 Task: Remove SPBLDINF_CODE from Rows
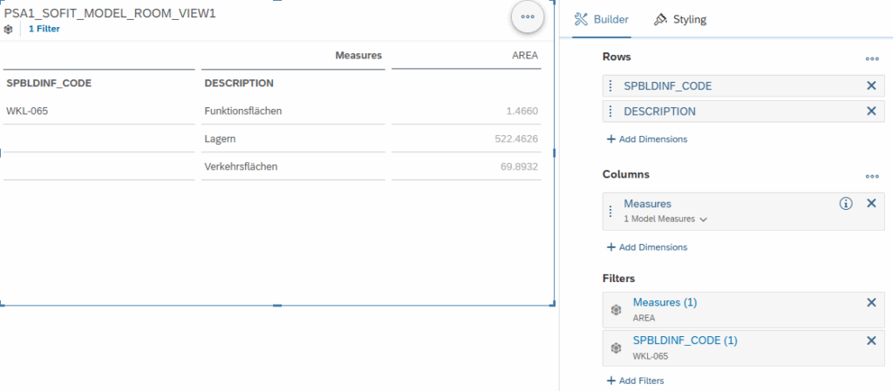(871, 86)
